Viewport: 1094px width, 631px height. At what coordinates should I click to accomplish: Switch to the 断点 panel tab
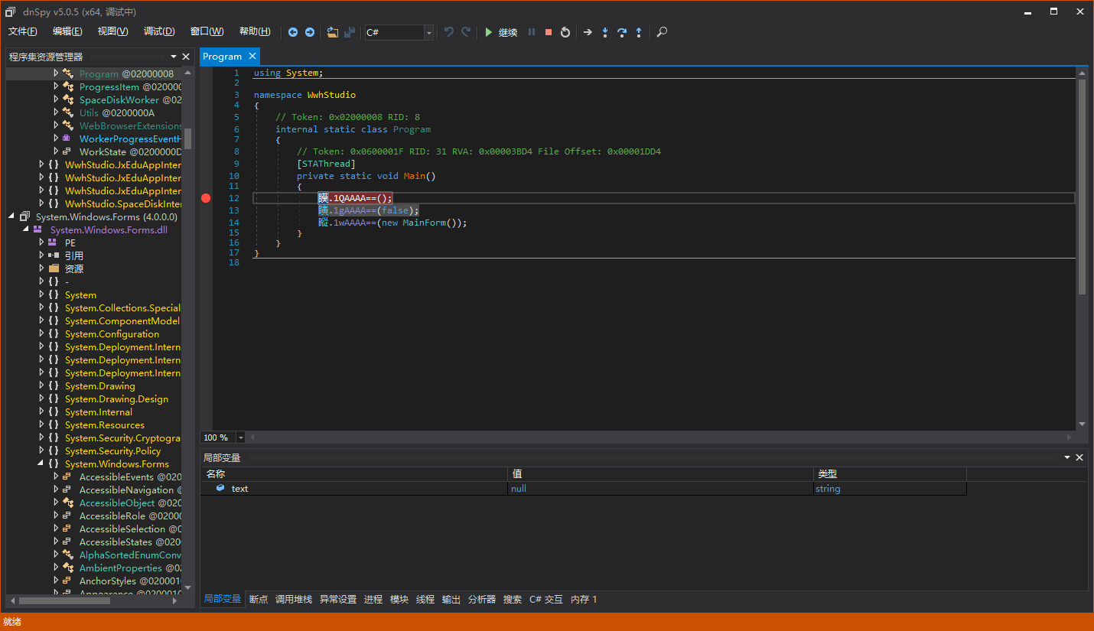tap(258, 599)
